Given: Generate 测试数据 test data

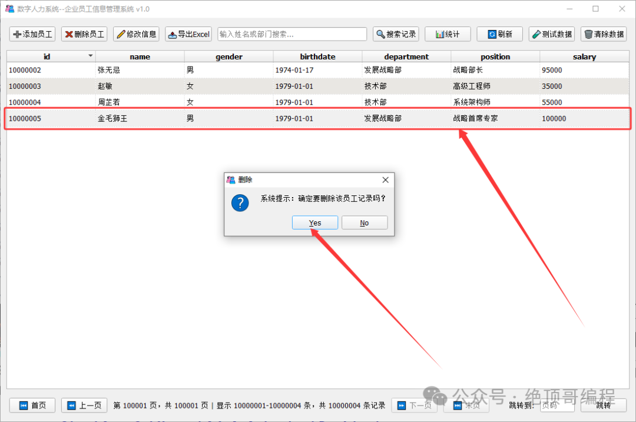Looking at the screenshot, I should [552, 34].
